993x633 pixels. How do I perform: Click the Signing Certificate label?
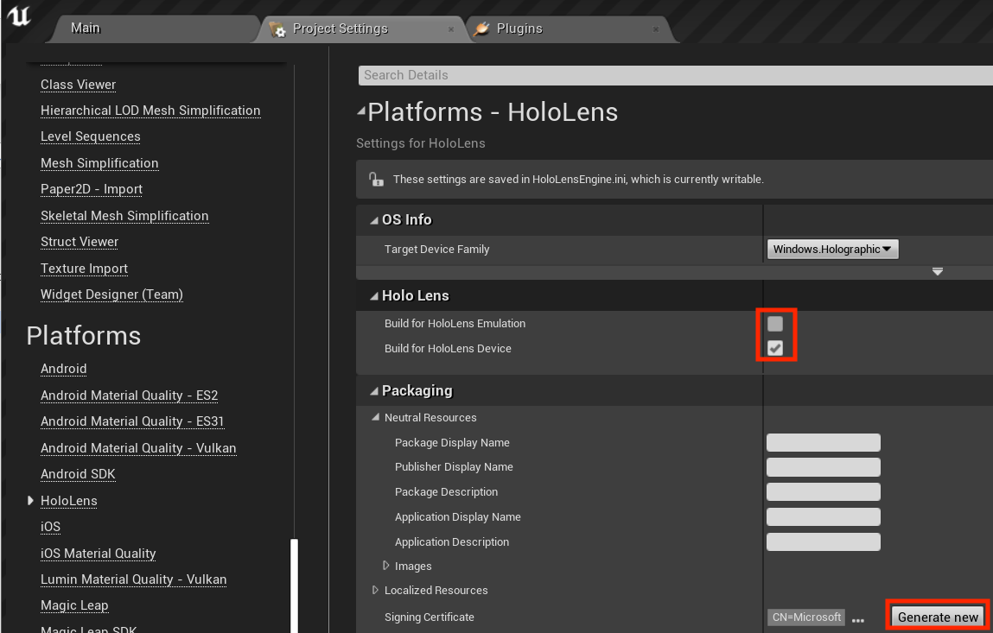tap(430, 617)
